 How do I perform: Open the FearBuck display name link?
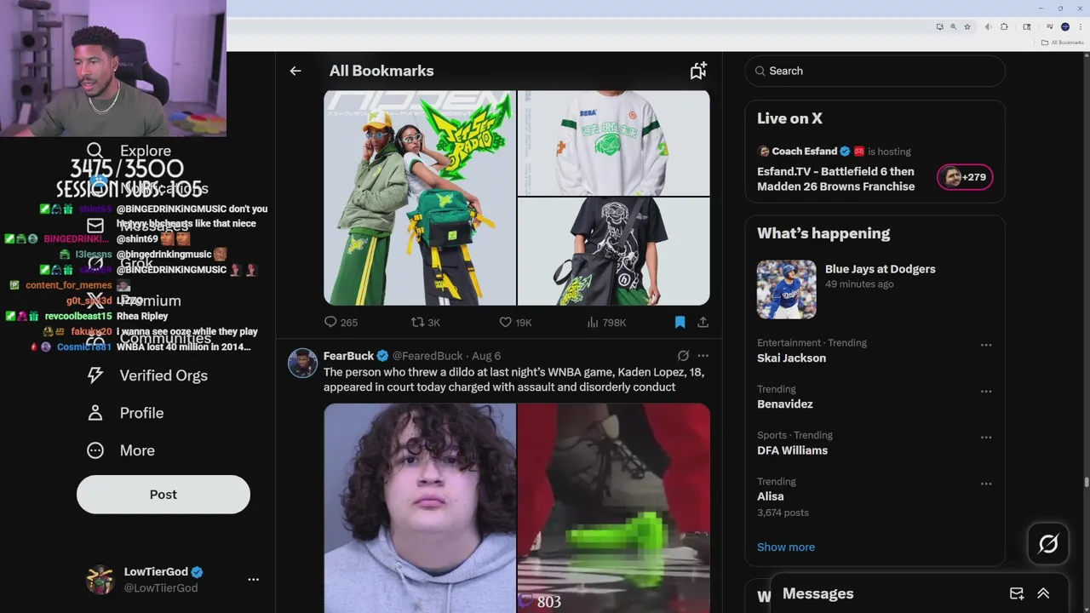coord(348,356)
